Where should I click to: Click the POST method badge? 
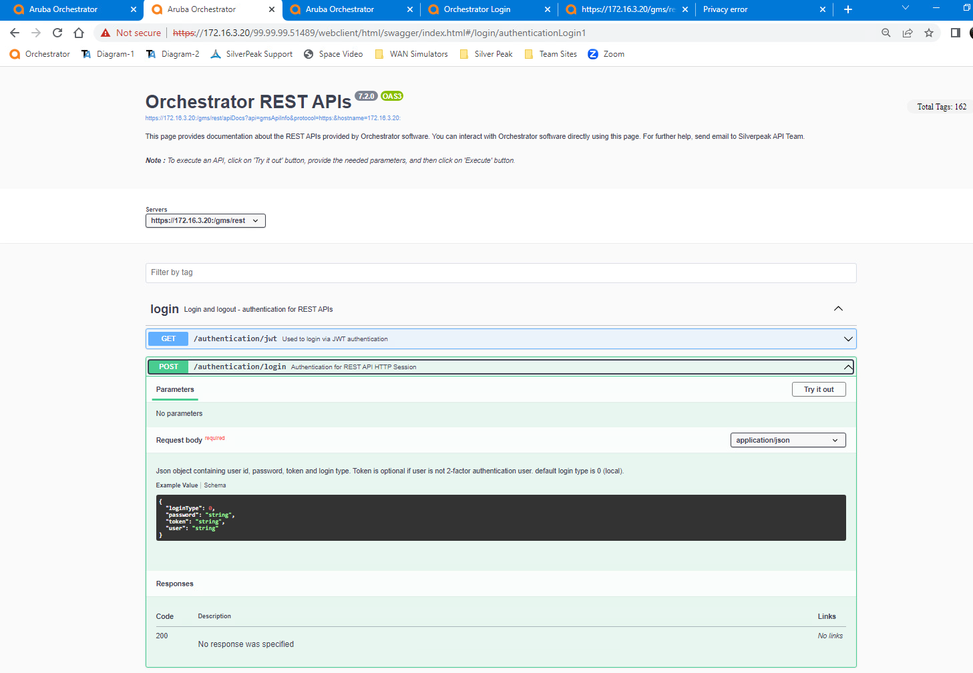(x=168, y=367)
